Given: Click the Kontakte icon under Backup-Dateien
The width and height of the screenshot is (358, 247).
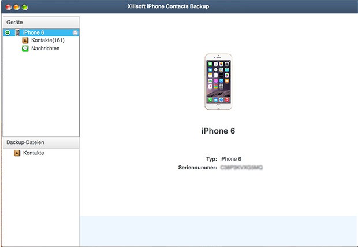Looking at the screenshot, I should click(17, 153).
